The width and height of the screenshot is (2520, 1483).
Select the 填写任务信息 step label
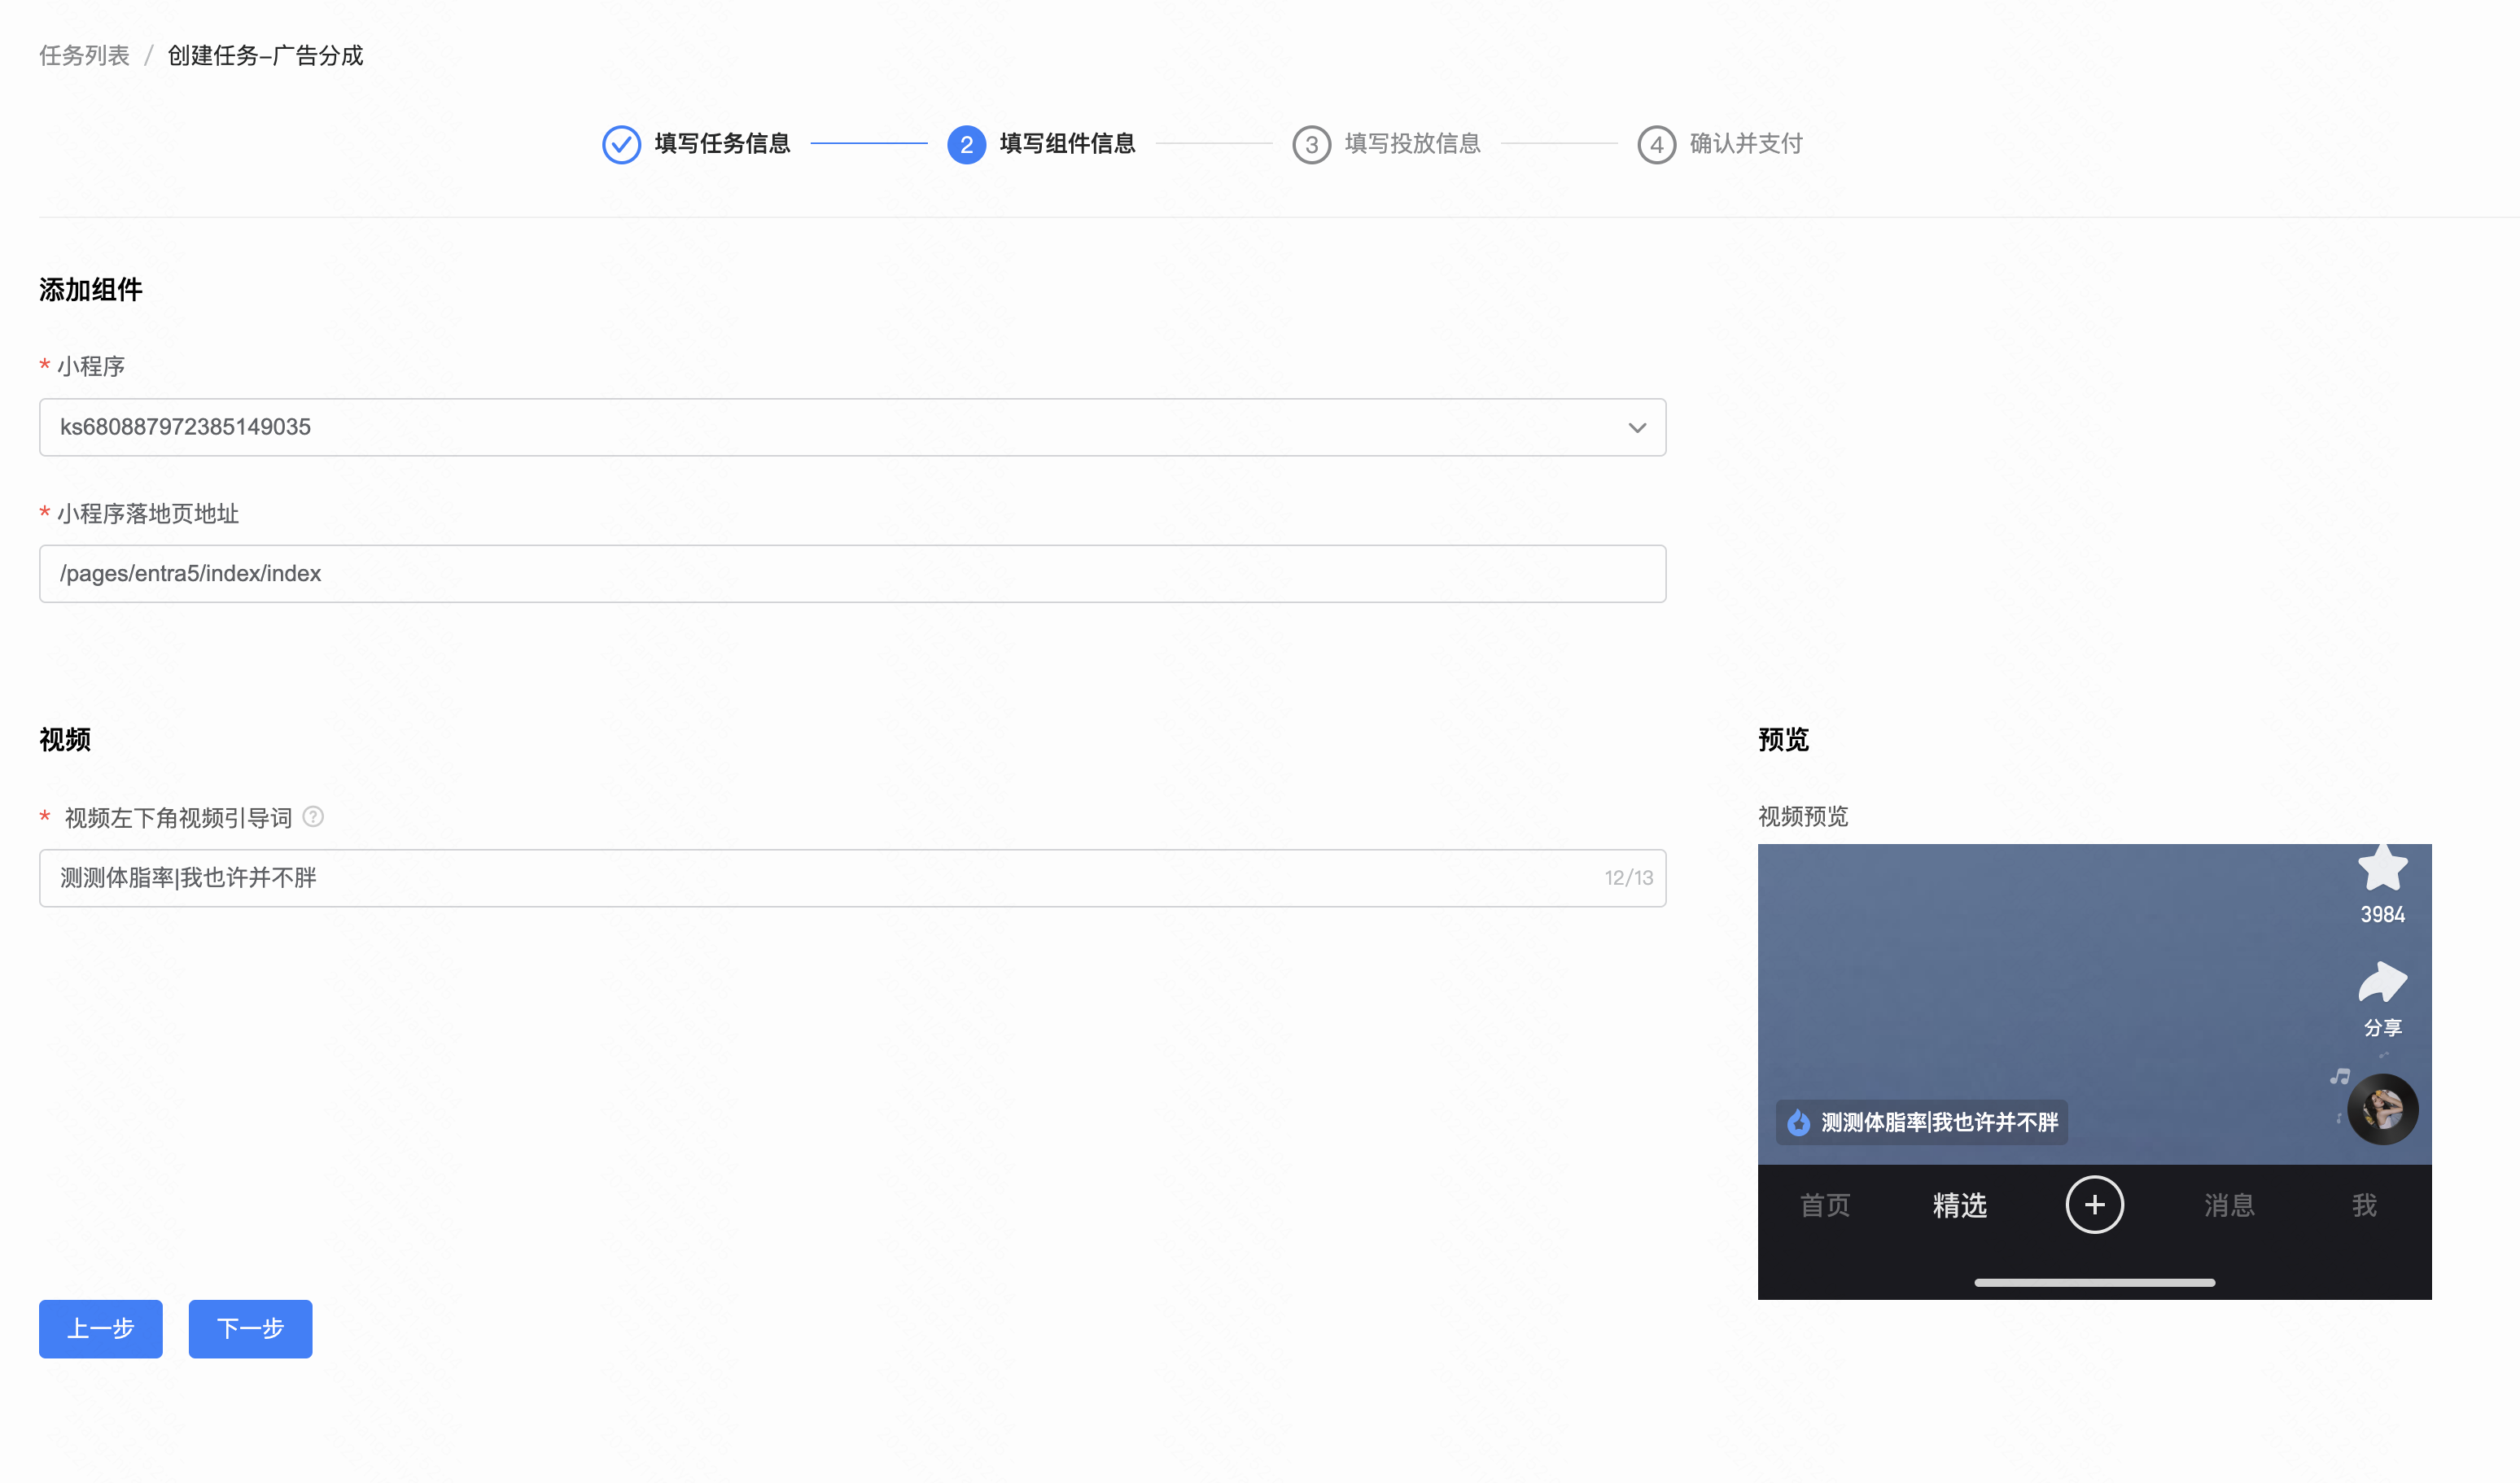(x=722, y=144)
